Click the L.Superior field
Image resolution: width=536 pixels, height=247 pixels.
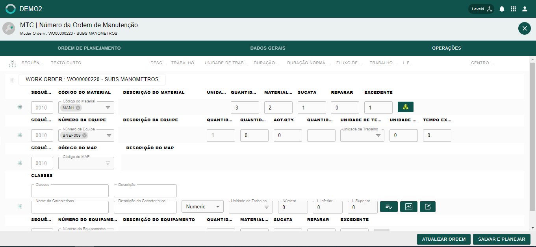[362, 207]
